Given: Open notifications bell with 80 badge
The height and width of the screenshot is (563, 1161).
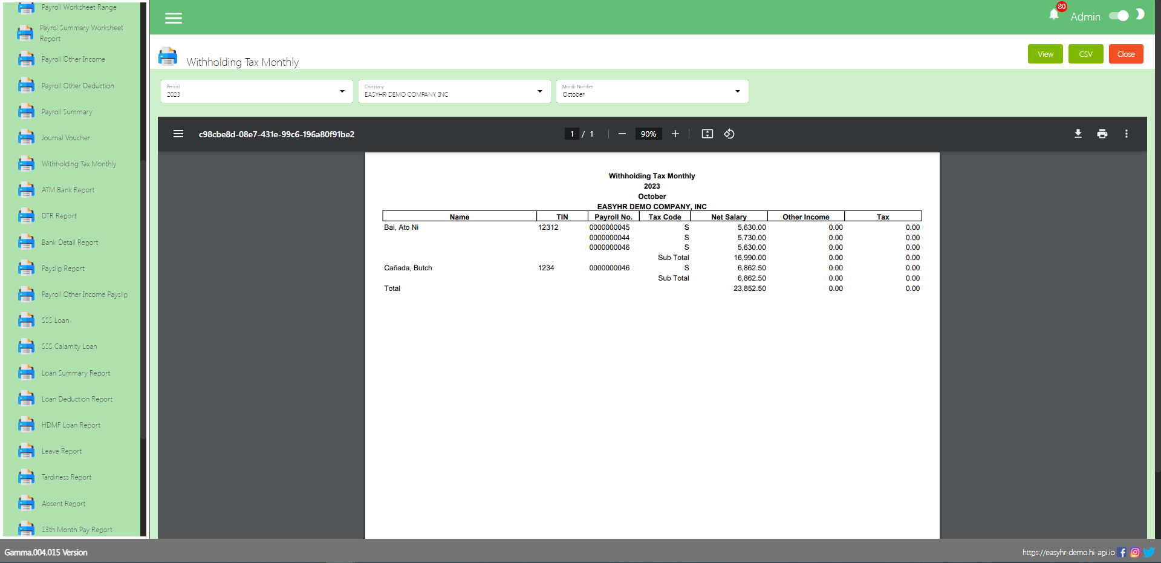Looking at the screenshot, I should [1054, 15].
